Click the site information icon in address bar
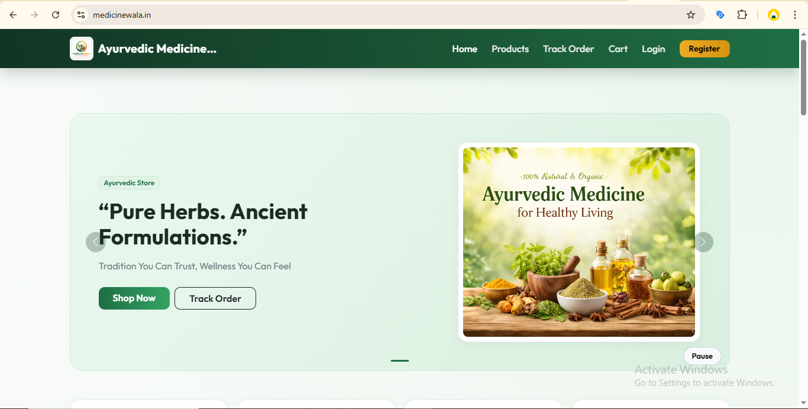This screenshot has height=409, width=808. point(80,15)
